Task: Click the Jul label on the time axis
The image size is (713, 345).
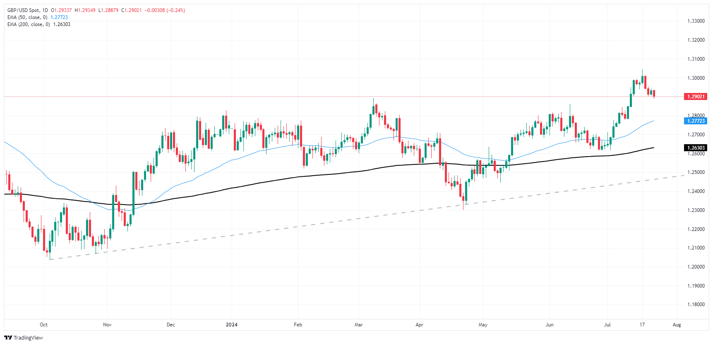Action: coord(607,325)
